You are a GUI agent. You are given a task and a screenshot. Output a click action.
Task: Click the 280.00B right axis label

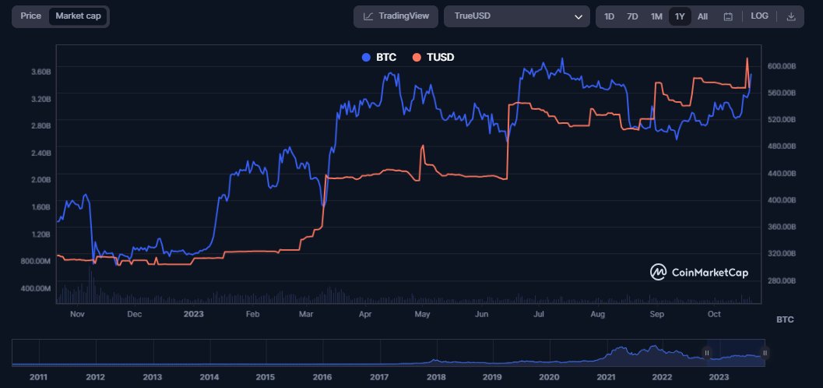[x=782, y=281]
